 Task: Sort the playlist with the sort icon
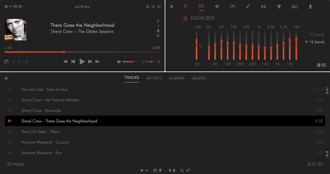(x=188, y=170)
